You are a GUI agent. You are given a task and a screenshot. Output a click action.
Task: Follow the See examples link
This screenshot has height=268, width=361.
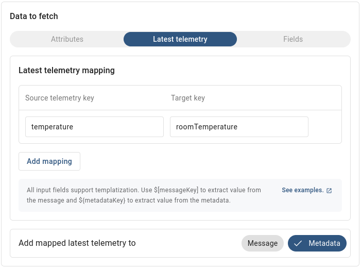[302, 190]
